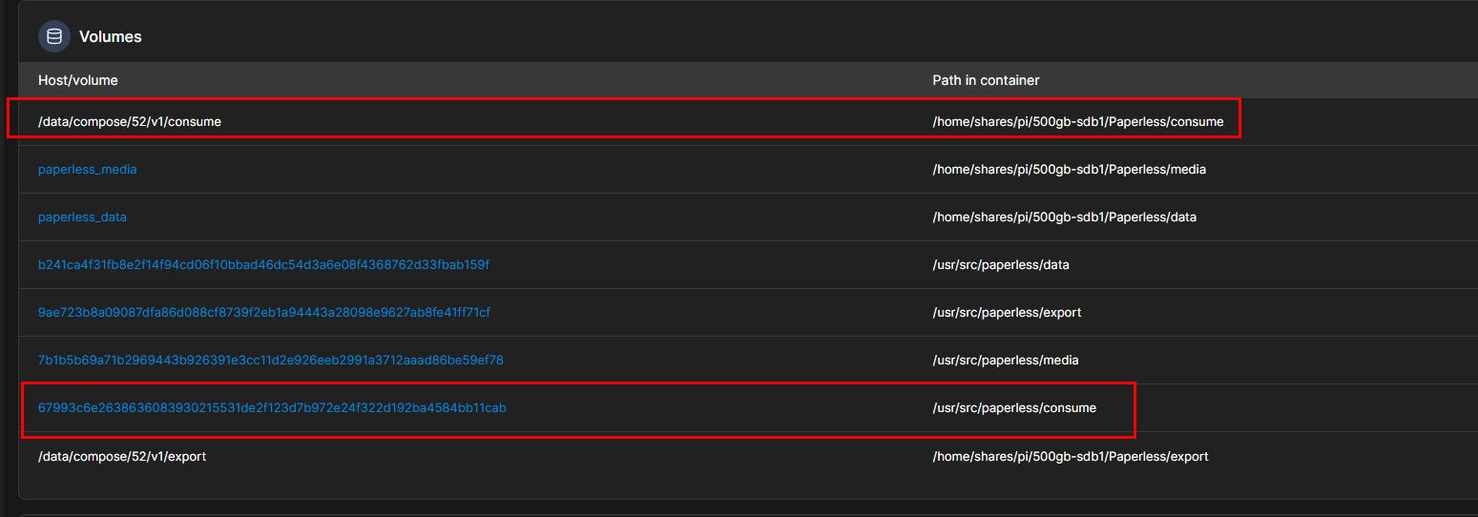
Task: Click the 500gb-sdb1/Paperless/media container path
Action: 1069,169
